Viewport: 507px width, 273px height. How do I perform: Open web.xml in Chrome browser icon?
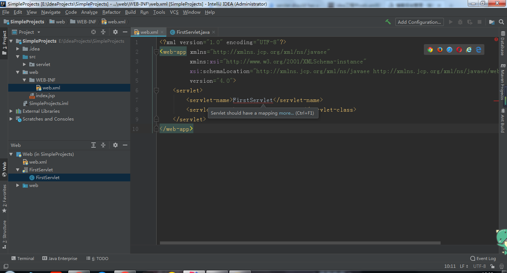[430, 49]
